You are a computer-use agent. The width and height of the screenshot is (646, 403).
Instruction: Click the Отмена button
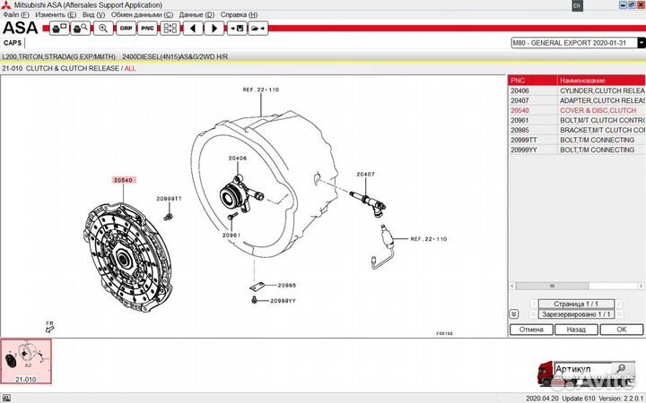(x=531, y=329)
